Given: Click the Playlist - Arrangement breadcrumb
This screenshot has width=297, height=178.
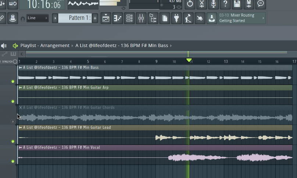Looking at the screenshot, I should point(45,46).
